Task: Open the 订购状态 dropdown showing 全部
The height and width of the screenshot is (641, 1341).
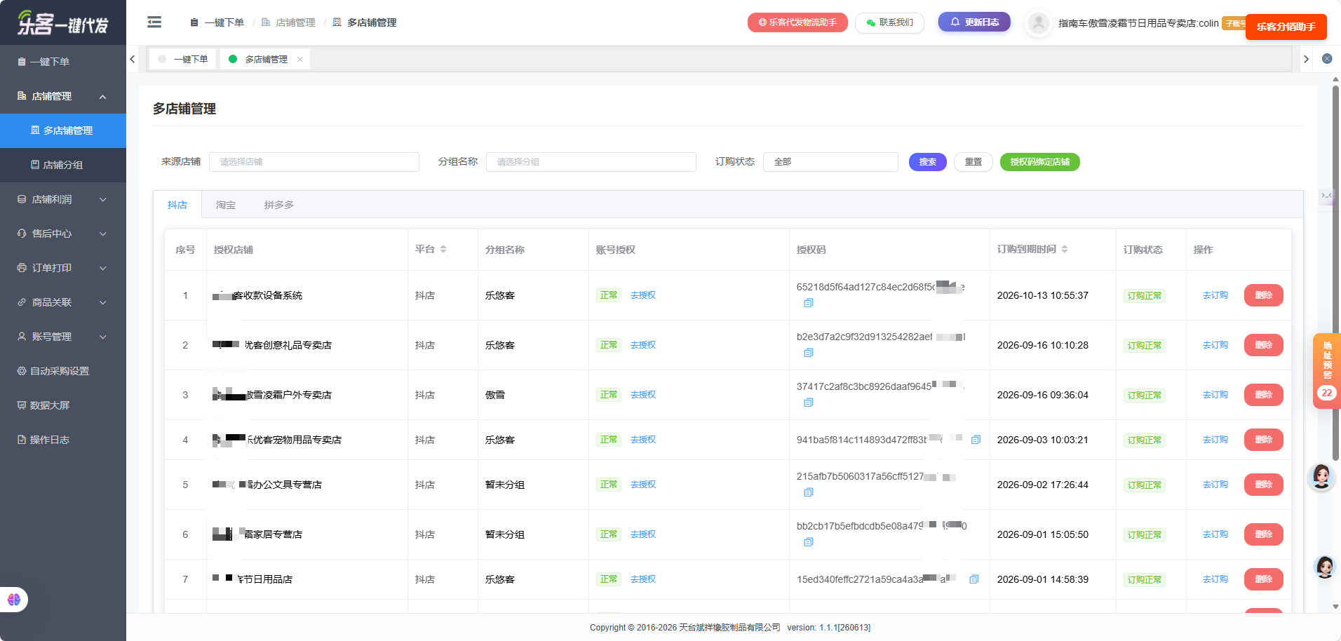Action: 830,162
